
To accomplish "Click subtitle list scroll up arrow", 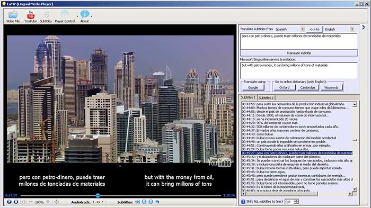I will pos(355,104).
